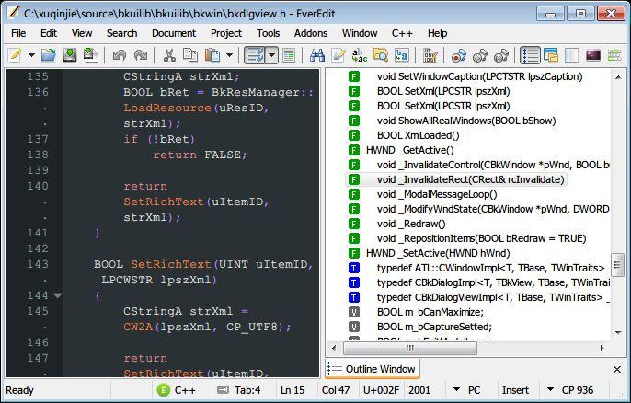The width and height of the screenshot is (631, 403).
Task: Open line-ending dropdown before PC in status bar
Action: [456, 390]
